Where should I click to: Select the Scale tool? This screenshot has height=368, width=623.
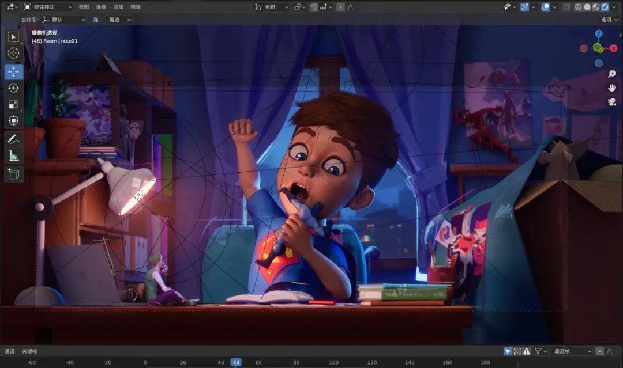tap(13, 104)
